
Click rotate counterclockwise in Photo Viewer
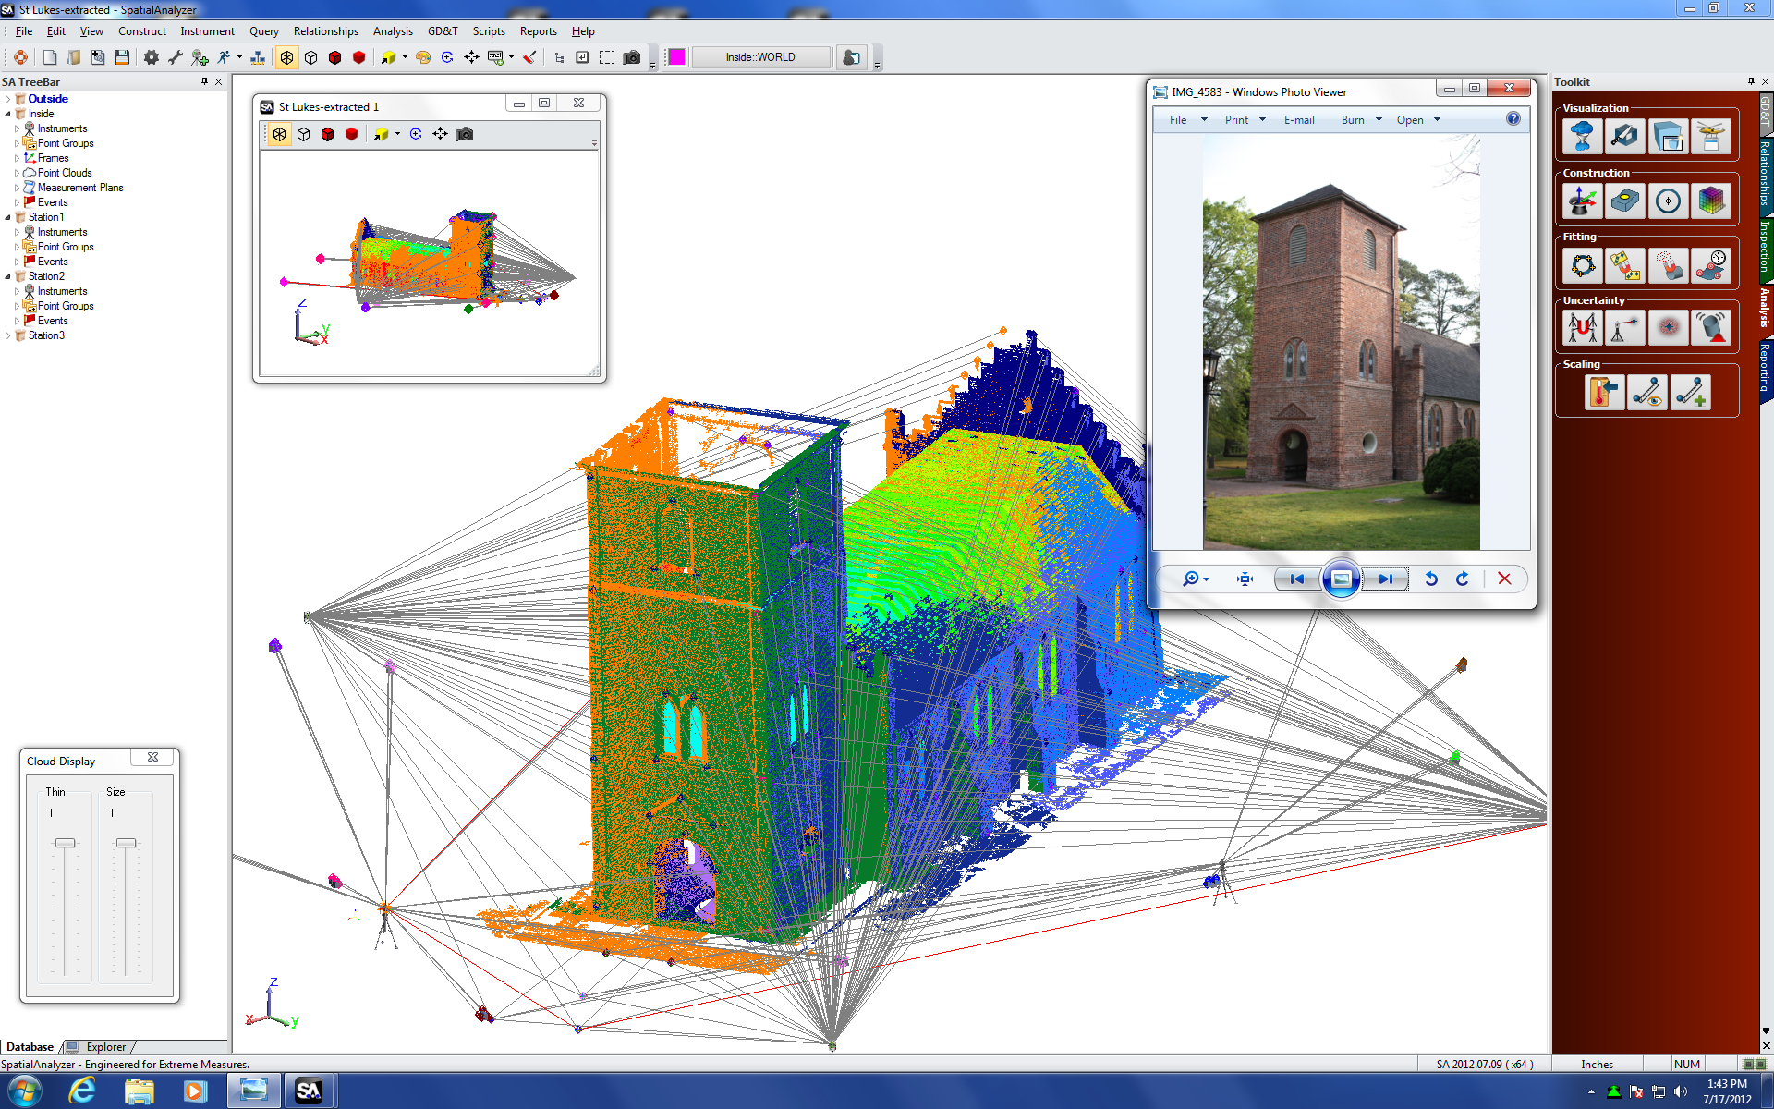click(x=1431, y=579)
